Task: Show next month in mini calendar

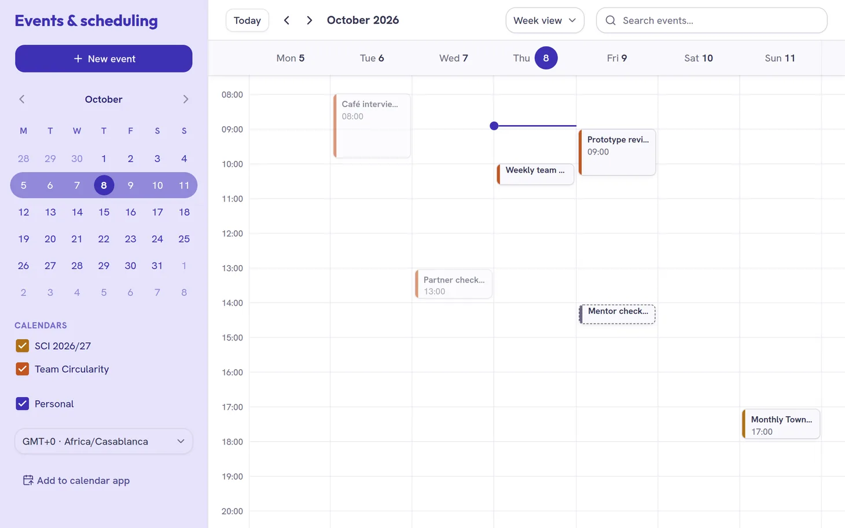Action: pos(185,99)
